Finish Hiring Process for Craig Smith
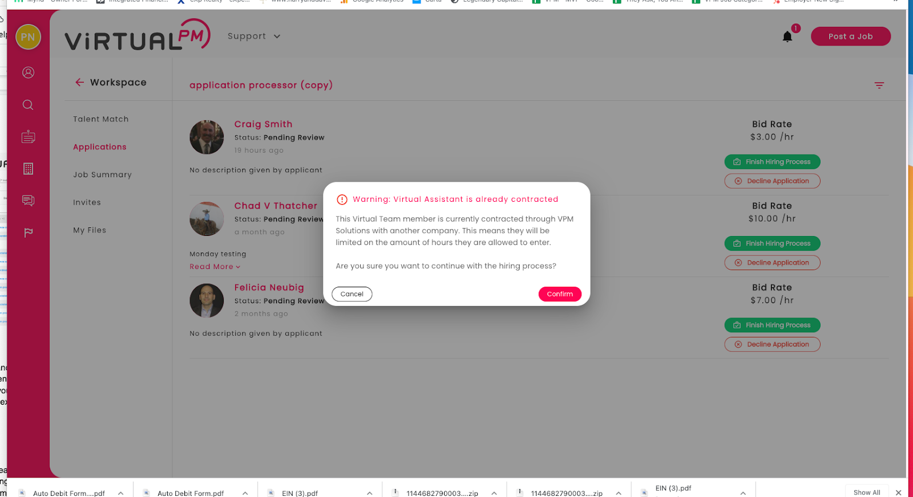 coord(772,162)
